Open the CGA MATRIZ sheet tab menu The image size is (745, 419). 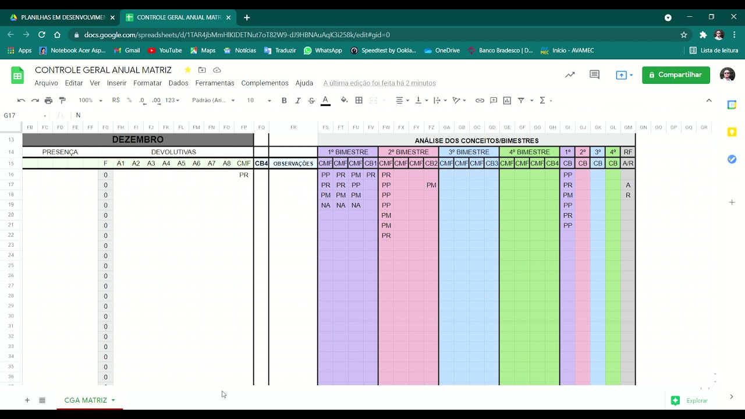click(113, 400)
